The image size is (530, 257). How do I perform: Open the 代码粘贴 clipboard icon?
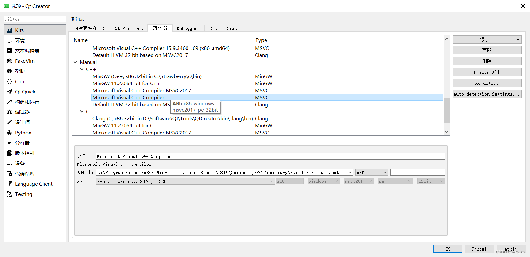coord(9,173)
